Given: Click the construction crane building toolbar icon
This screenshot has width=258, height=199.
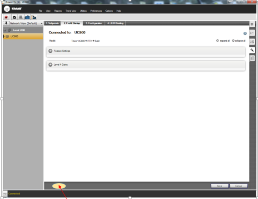Looking at the screenshot, I should coord(34,17).
